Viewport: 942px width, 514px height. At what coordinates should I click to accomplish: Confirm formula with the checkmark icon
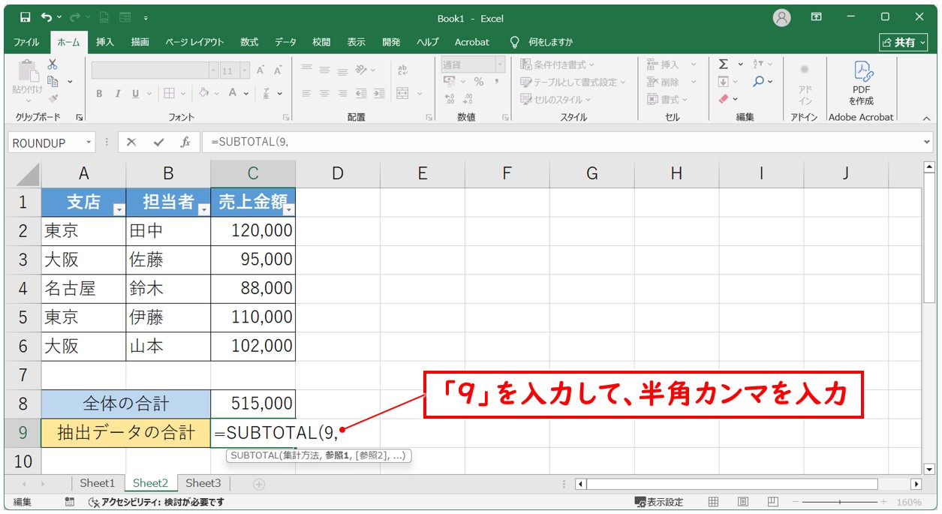(x=158, y=143)
